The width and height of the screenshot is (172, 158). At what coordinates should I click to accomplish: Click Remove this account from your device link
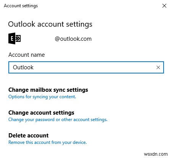[x=48, y=142]
